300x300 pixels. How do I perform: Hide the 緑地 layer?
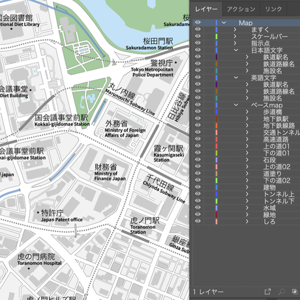[198, 215]
